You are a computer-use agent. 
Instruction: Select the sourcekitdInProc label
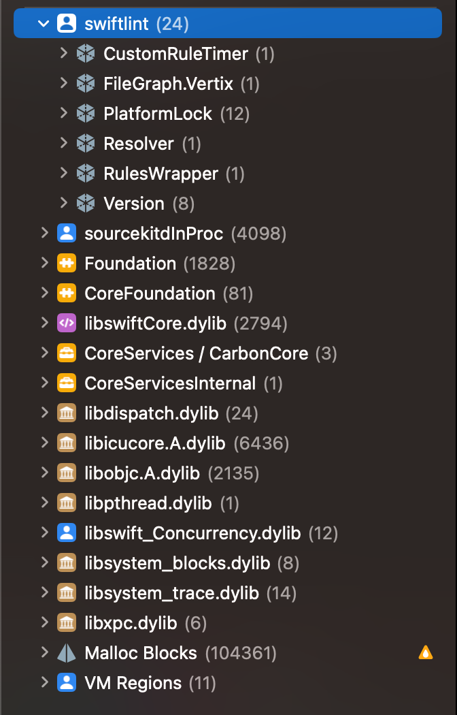pyautogui.click(x=154, y=234)
